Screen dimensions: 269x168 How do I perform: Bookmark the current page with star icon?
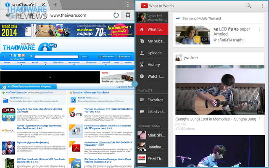tap(128, 15)
